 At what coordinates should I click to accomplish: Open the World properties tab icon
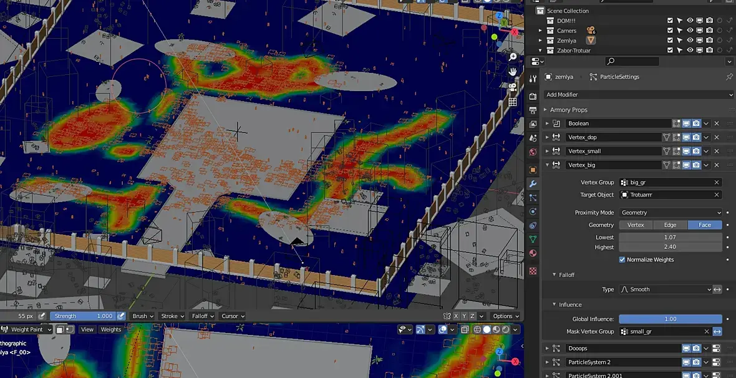click(x=533, y=152)
